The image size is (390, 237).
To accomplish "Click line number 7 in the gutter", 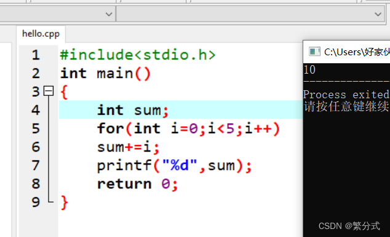I will (36, 165).
